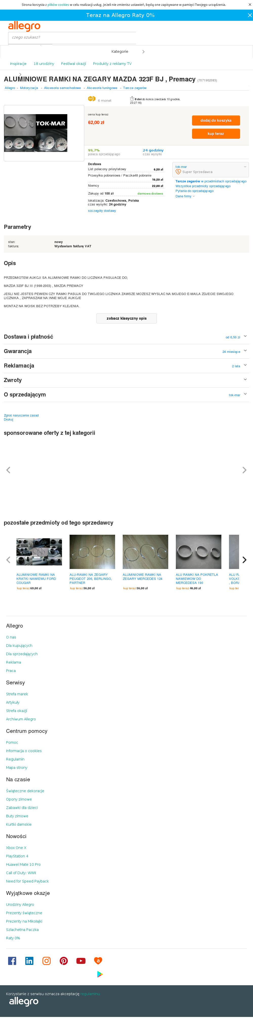Open the LinkedIn social icon
Image resolution: width=253 pixels, height=1021 pixels.
point(29,960)
